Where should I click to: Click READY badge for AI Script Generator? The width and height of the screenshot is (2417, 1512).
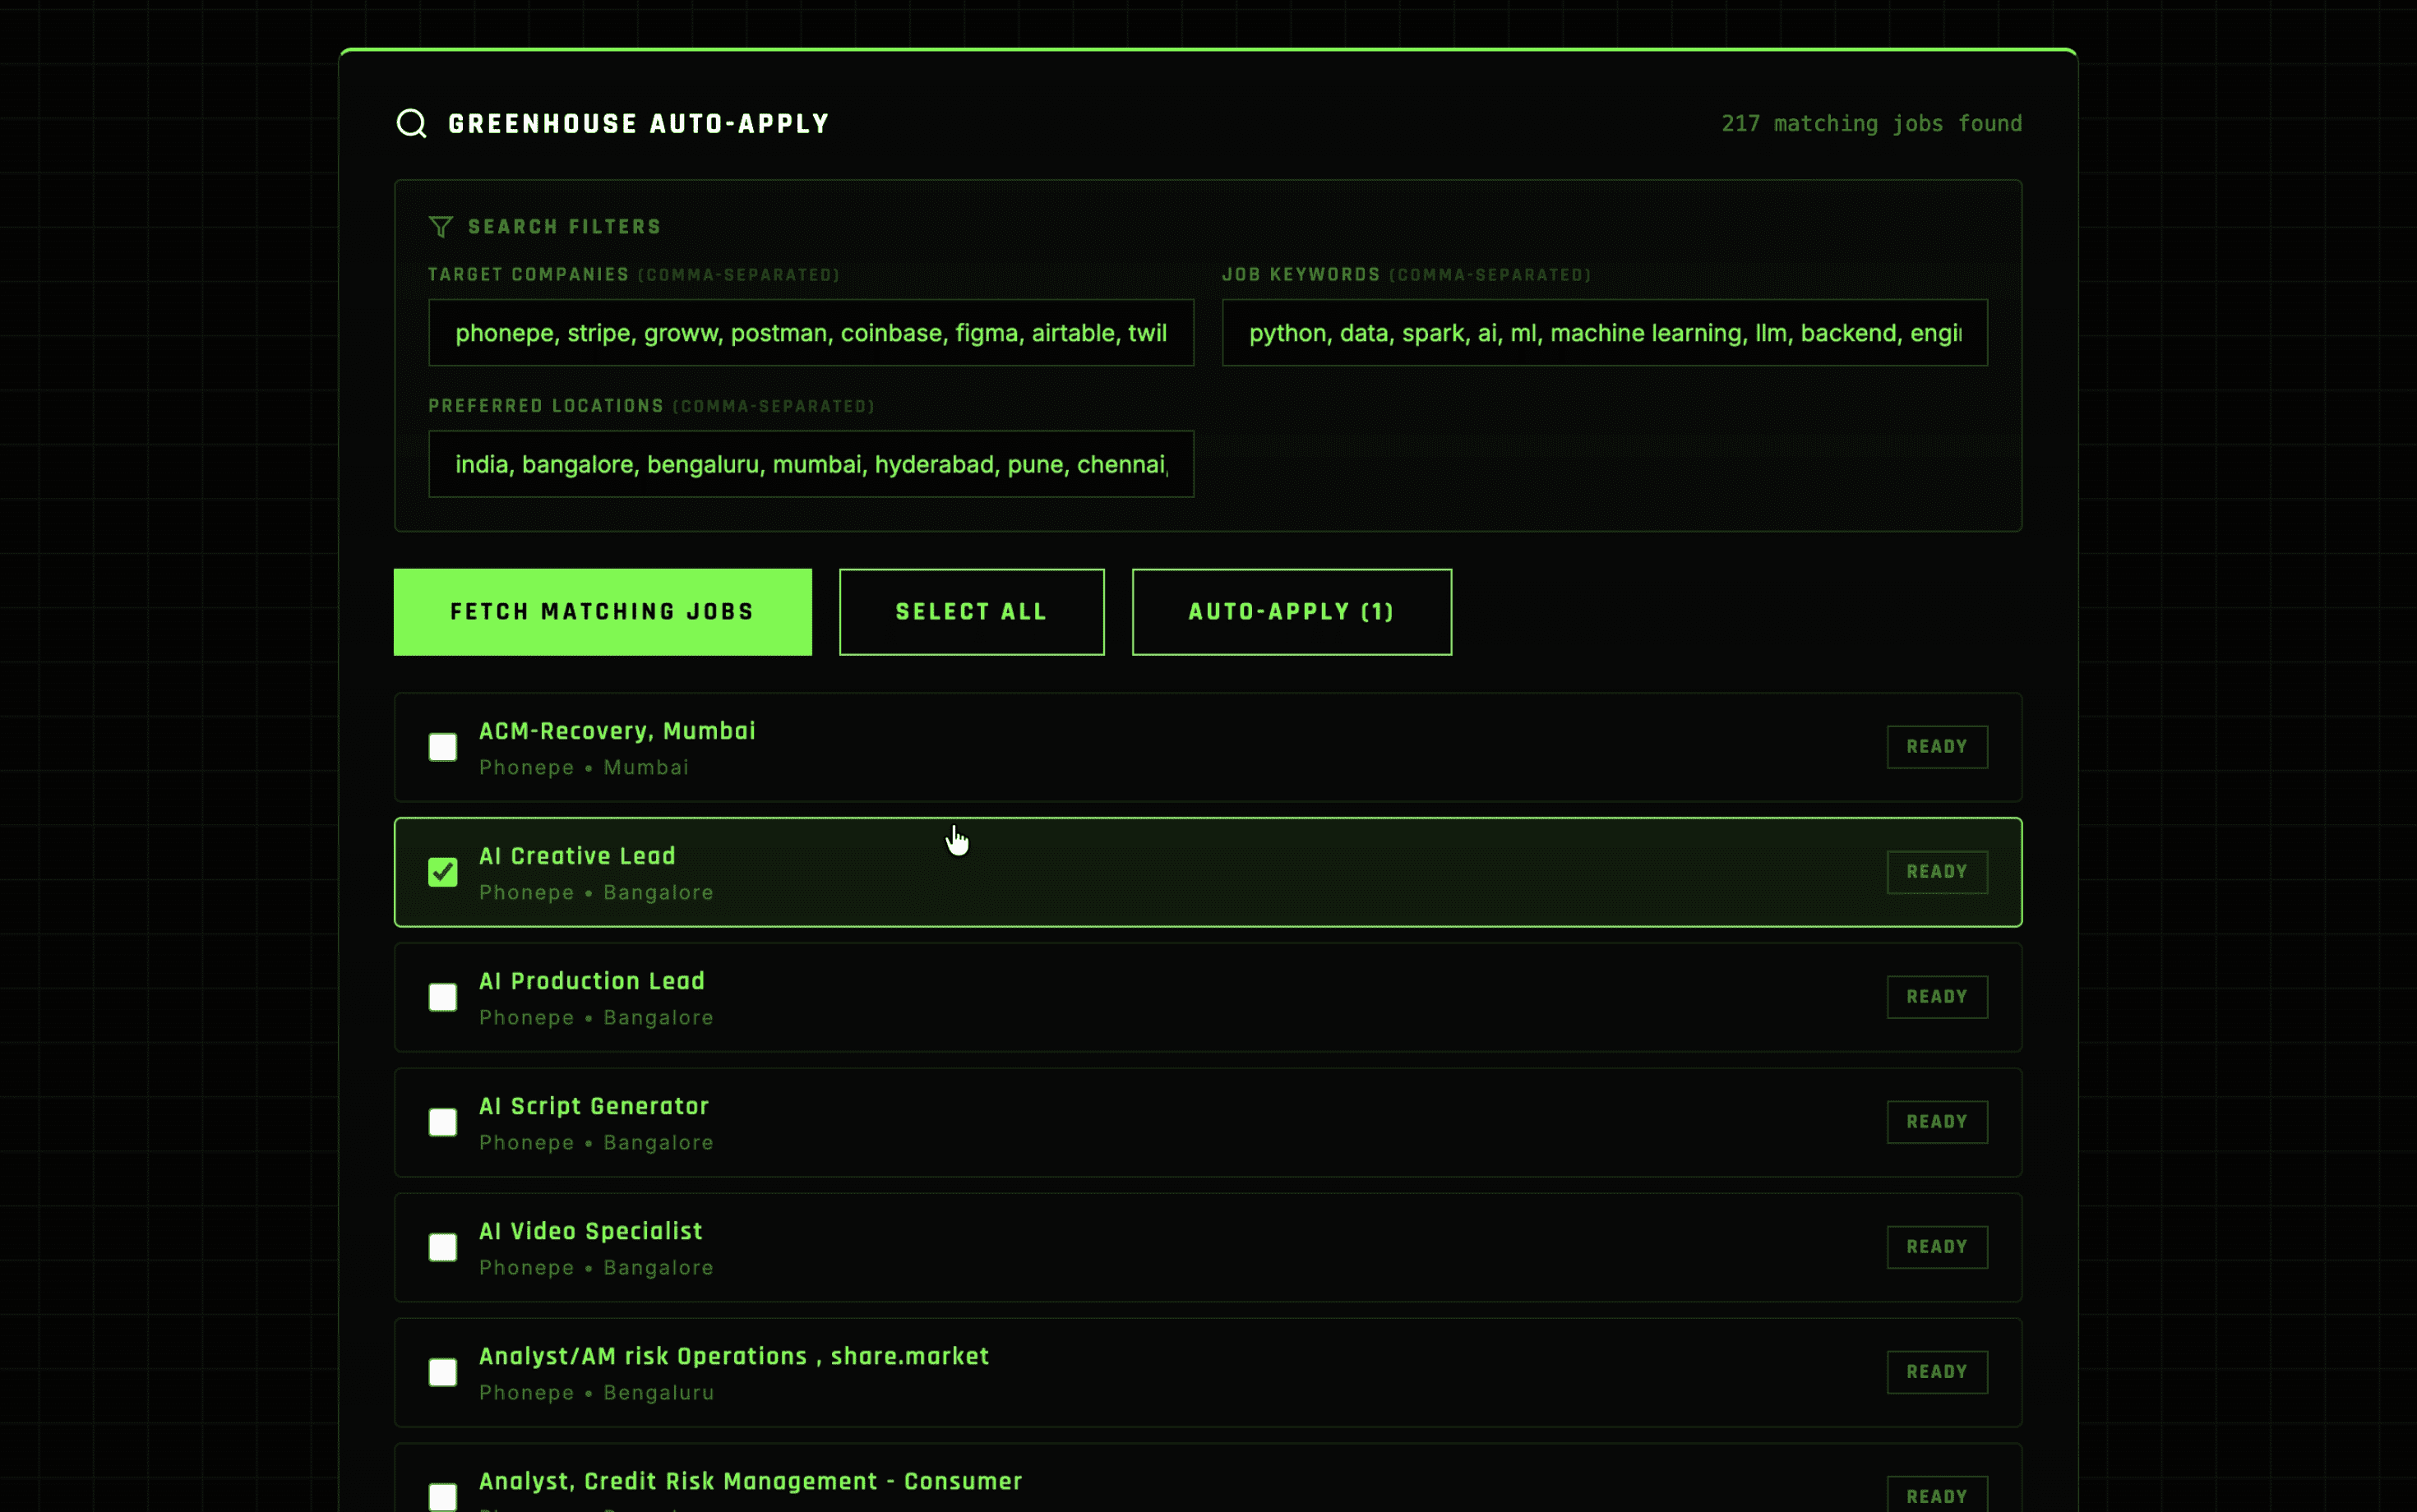point(1937,1122)
